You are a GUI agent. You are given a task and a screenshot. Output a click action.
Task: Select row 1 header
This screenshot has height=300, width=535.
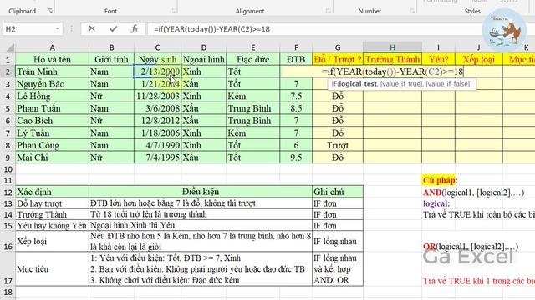[x=8, y=60]
